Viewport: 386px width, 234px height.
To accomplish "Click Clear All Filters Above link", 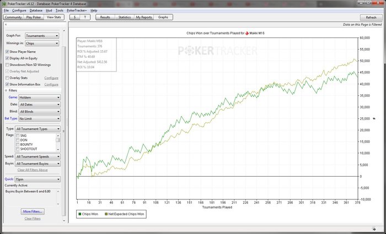I will click(x=33, y=170).
